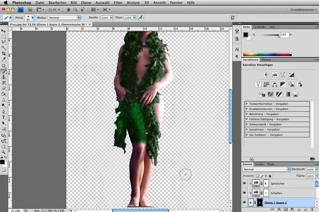Expand the Tonwertkorrektur – Vorgaben presets
Image resolution: width=319 pixels, height=212 pixels.
247,104
